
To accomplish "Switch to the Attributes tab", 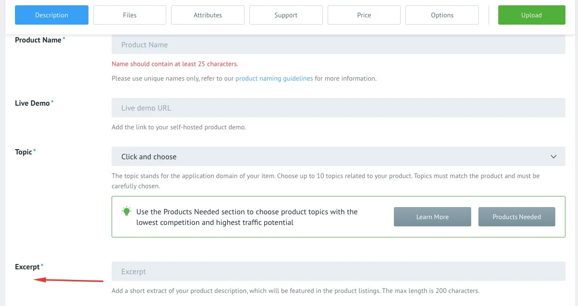I will coord(207,15).
